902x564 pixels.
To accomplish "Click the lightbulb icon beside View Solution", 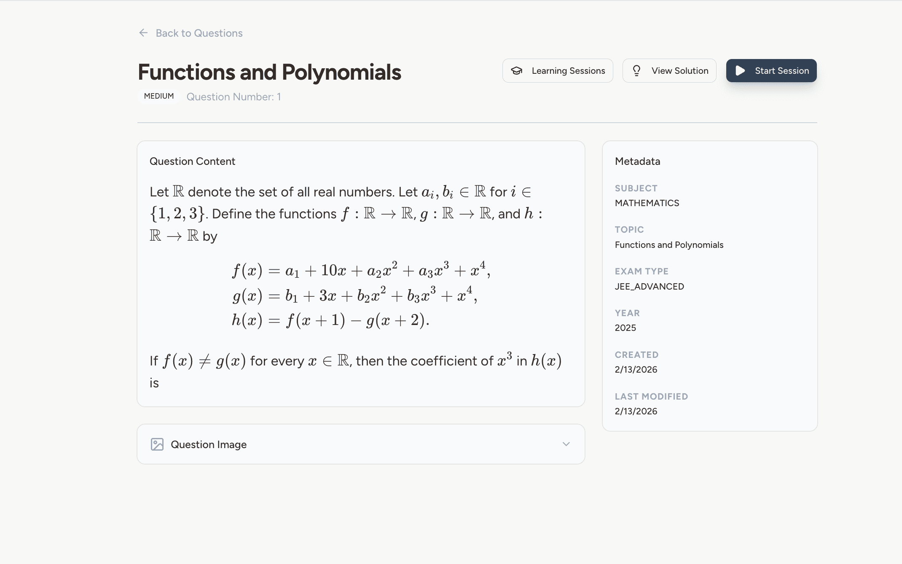I will click(637, 70).
